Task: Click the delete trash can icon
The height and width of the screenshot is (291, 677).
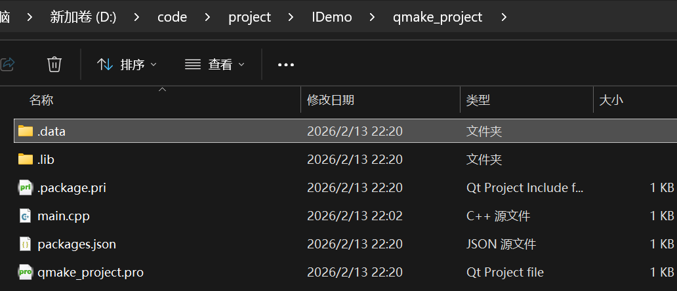Action: coord(54,64)
